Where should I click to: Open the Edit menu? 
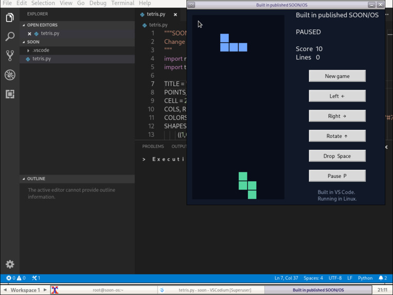(x=22, y=3)
